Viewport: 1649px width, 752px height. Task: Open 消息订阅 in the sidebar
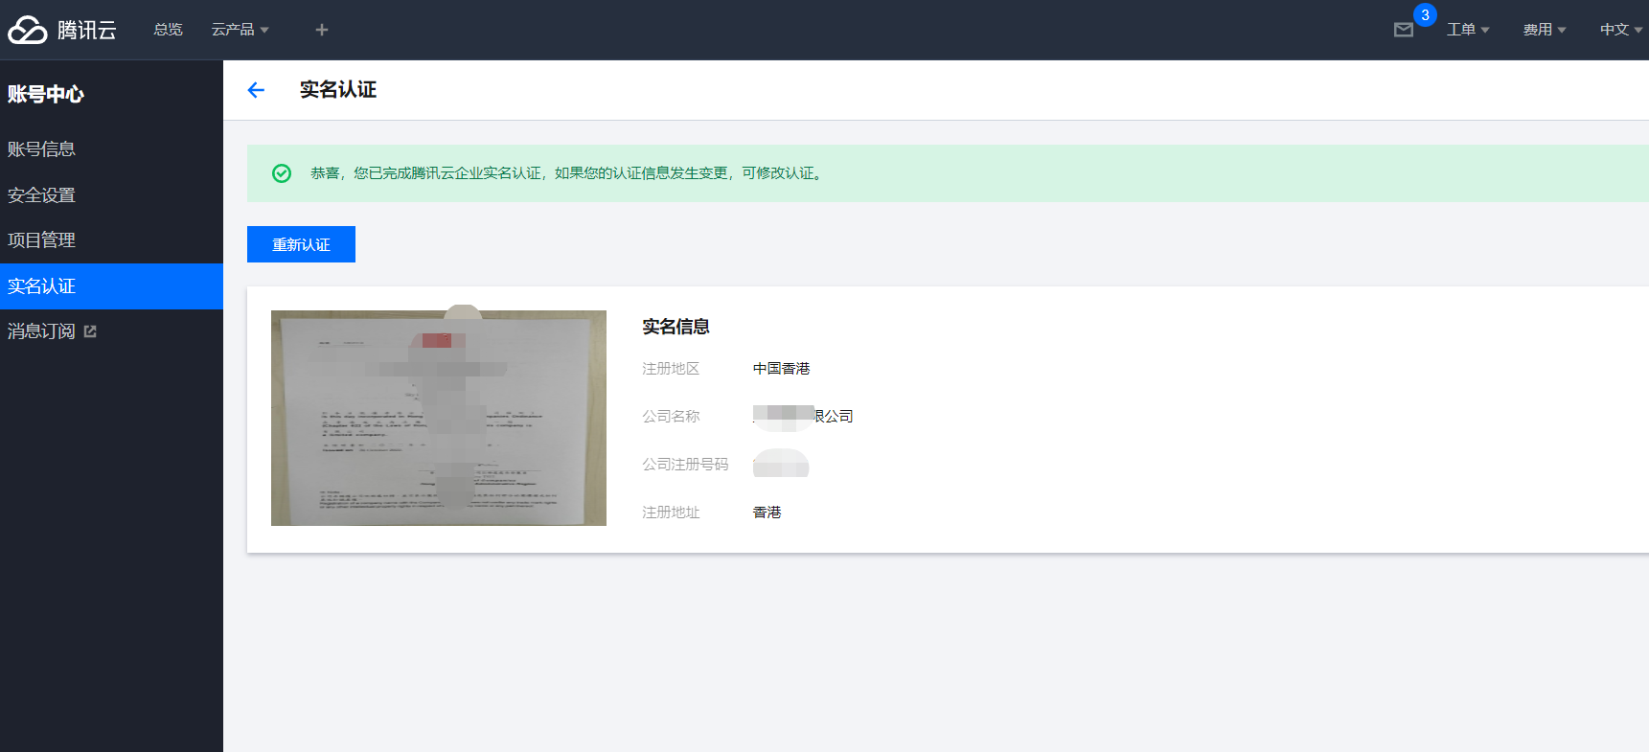point(111,331)
